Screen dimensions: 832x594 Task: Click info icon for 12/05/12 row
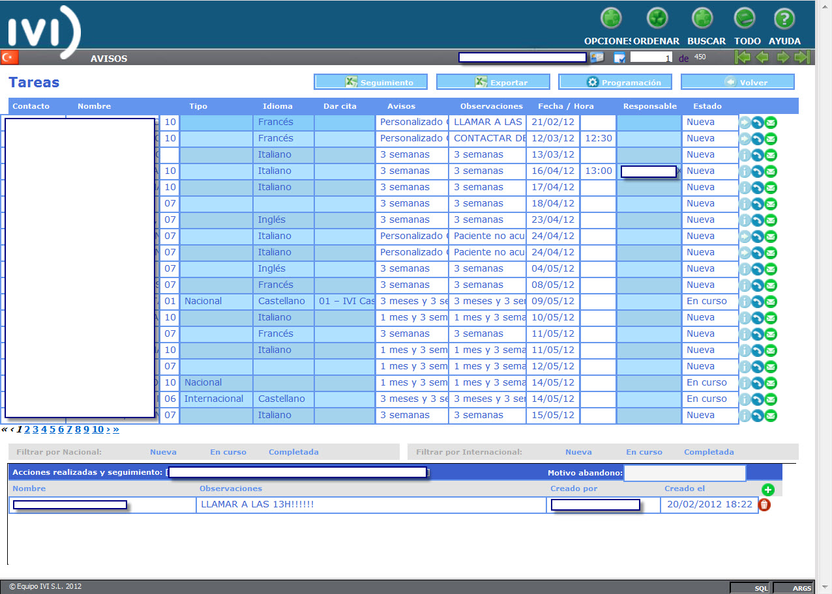745,367
